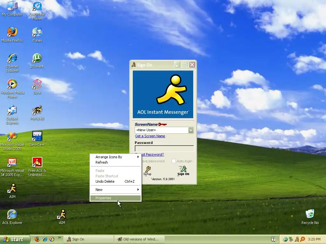Show more Quick Launch items chevron
This screenshot has height=244, width=326.
60,238
